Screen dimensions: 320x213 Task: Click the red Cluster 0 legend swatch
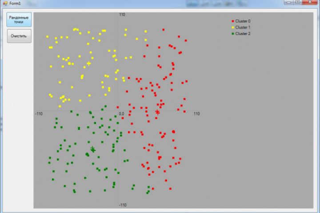(x=233, y=21)
